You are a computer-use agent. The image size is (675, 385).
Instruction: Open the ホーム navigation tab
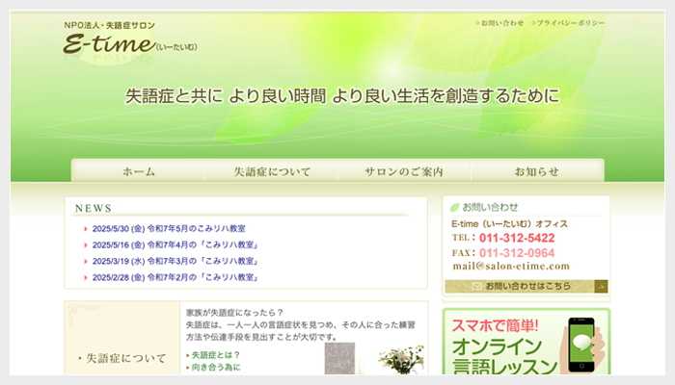coord(139,171)
